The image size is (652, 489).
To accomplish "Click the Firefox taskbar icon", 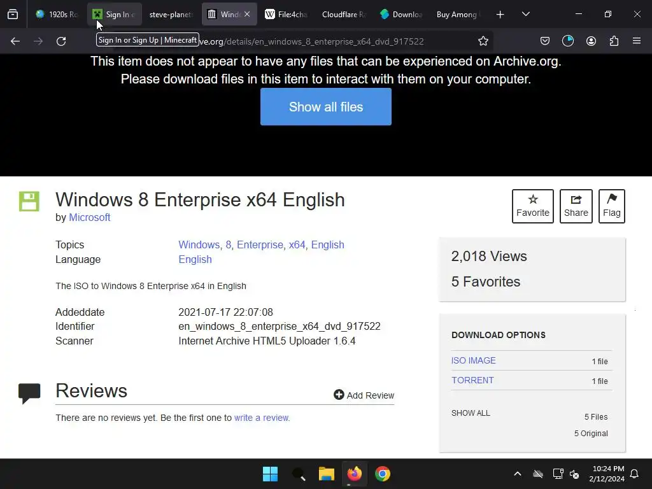I will coord(355,474).
